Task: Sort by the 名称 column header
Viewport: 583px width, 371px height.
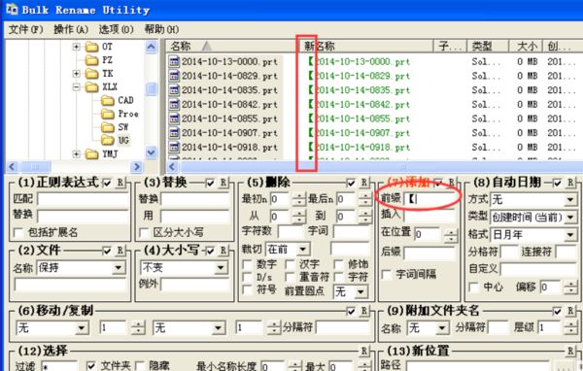Action: [232, 46]
